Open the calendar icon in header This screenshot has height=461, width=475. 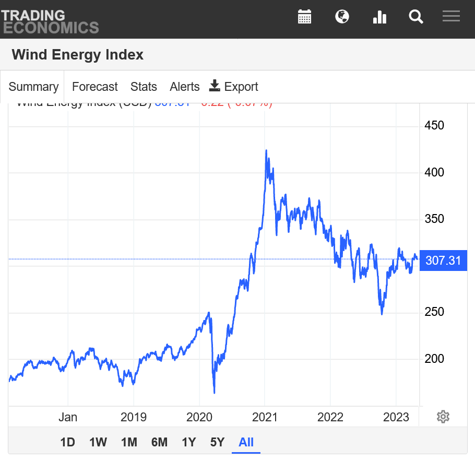click(304, 17)
